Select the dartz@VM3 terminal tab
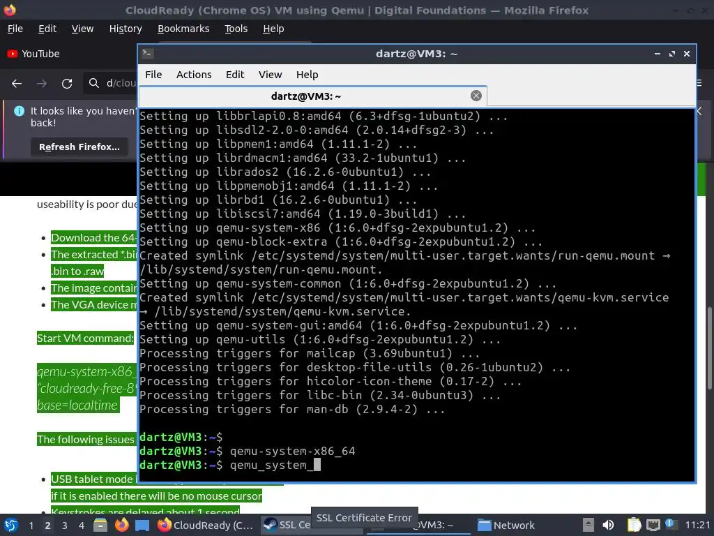The height and width of the screenshot is (536, 714). click(312, 96)
